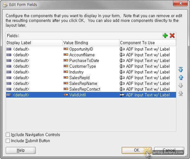The width and height of the screenshot is (190, 159).
Task: Open component dropdown for SalesRepName row
Action: [x=148, y=83]
